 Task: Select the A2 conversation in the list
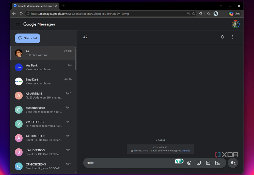[43, 53]
